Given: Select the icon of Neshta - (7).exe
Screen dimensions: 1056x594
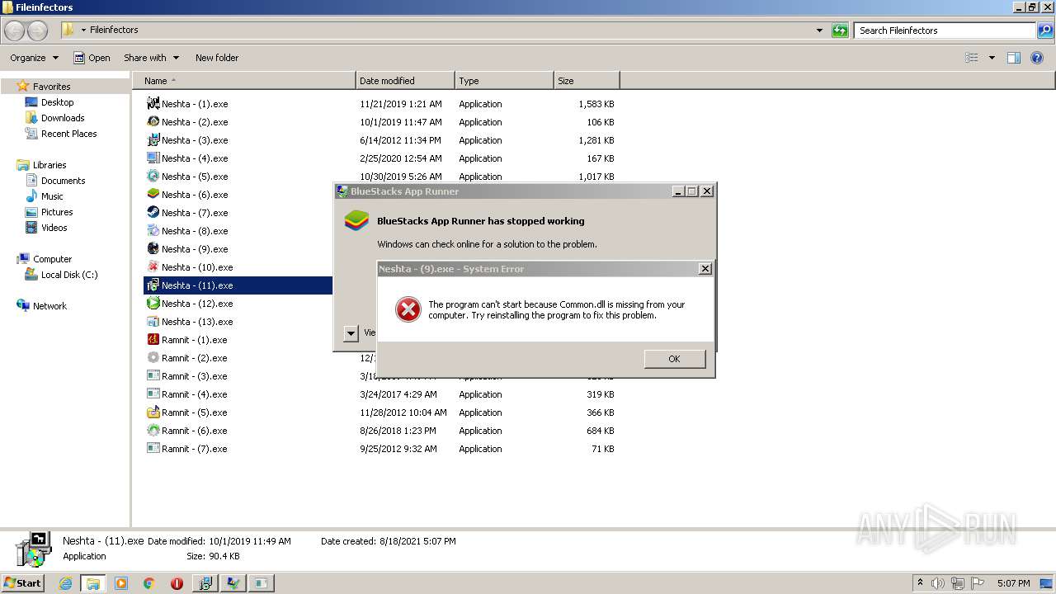Looking at the screenshot, I should pos(153,212).
